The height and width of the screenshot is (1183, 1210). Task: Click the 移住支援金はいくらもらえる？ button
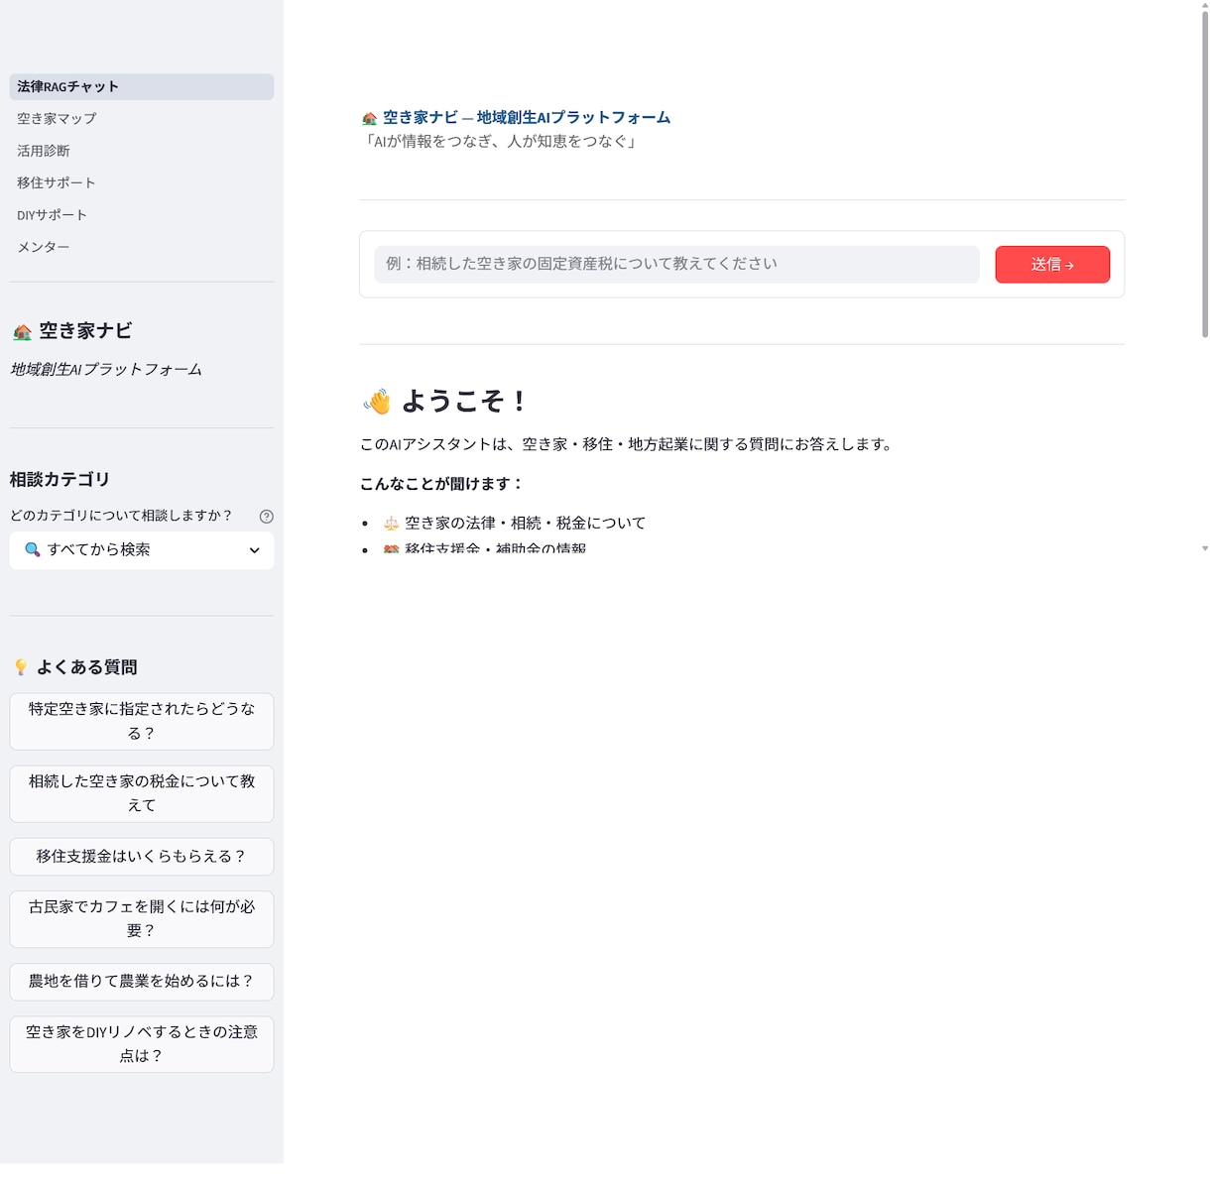tap(142, 857)
